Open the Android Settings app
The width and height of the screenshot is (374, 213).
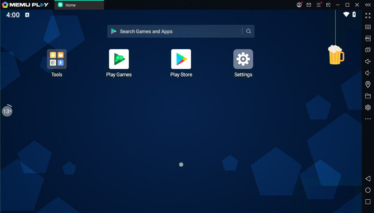[243, 59]
